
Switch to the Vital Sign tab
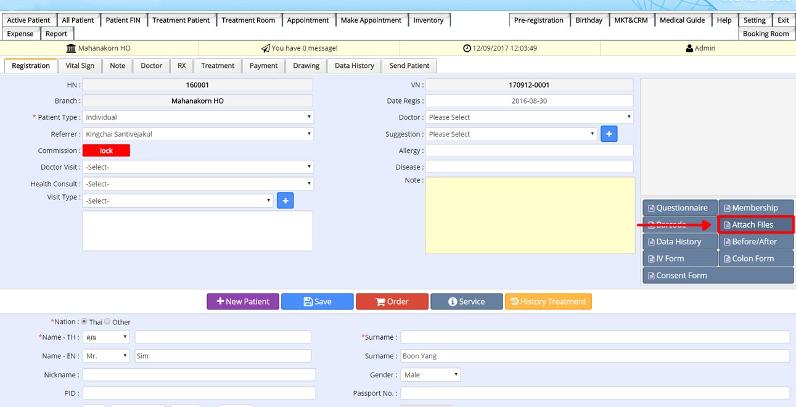[80, 65]
